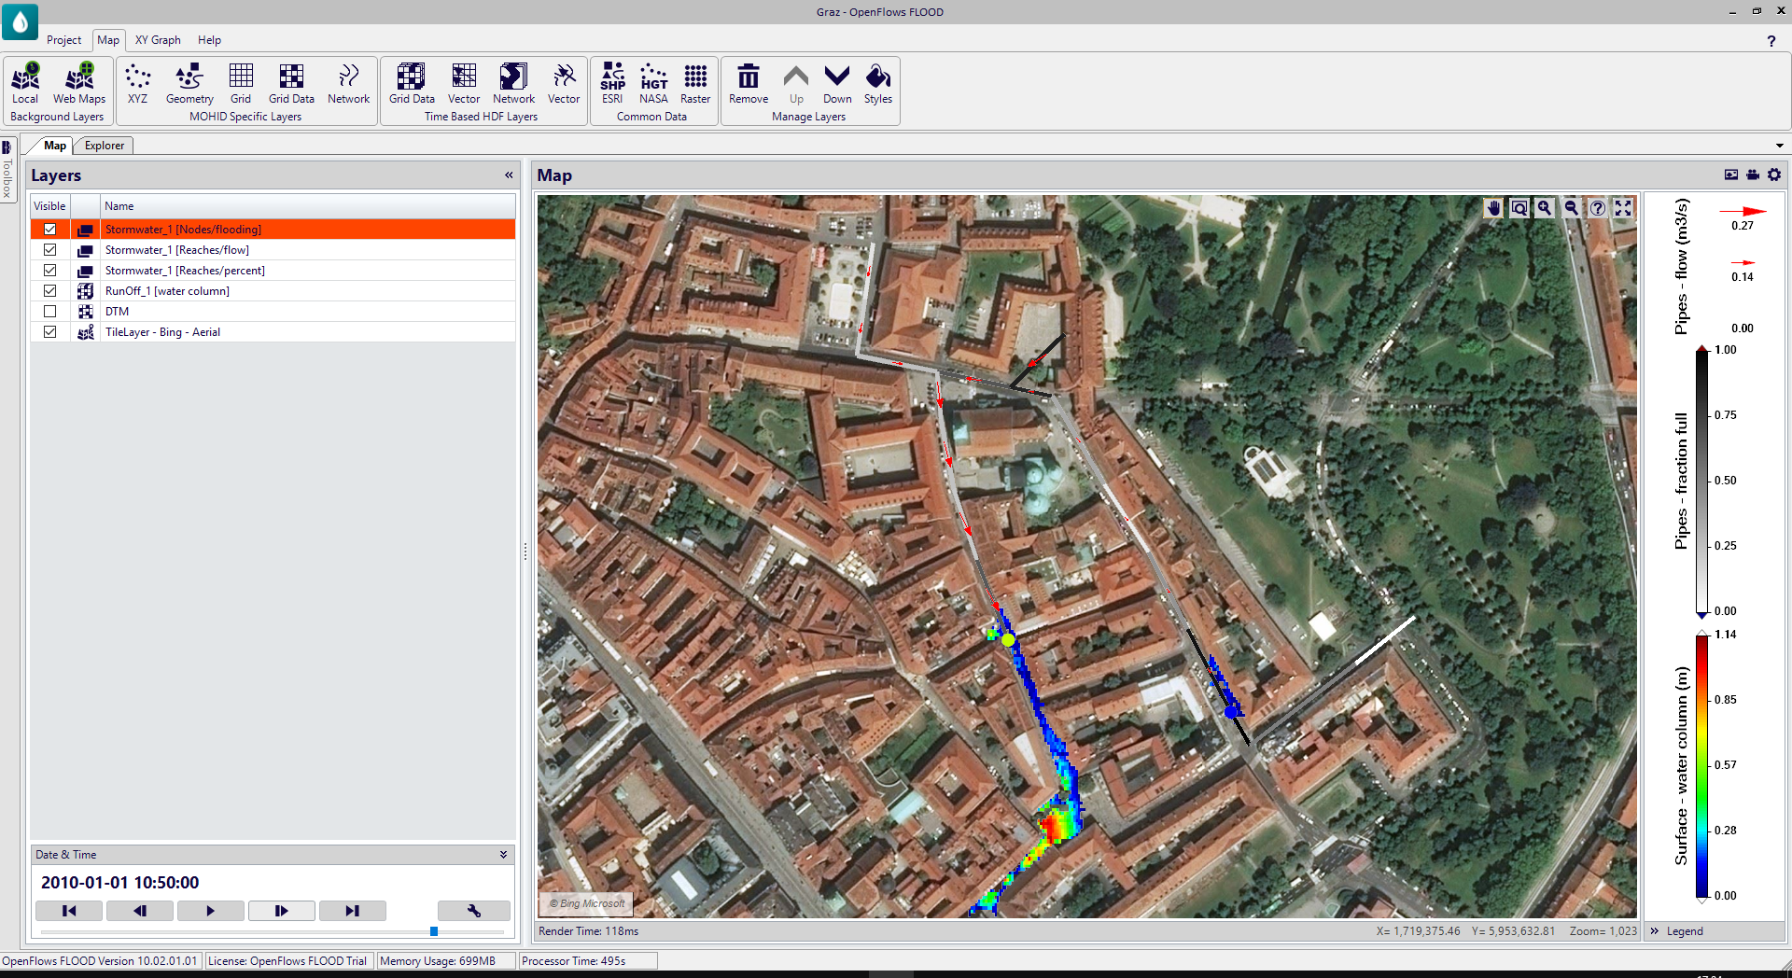Add a MOHID Grid layer
The height and width of the screenshot is (978, 1792).
tap(241, 84)
